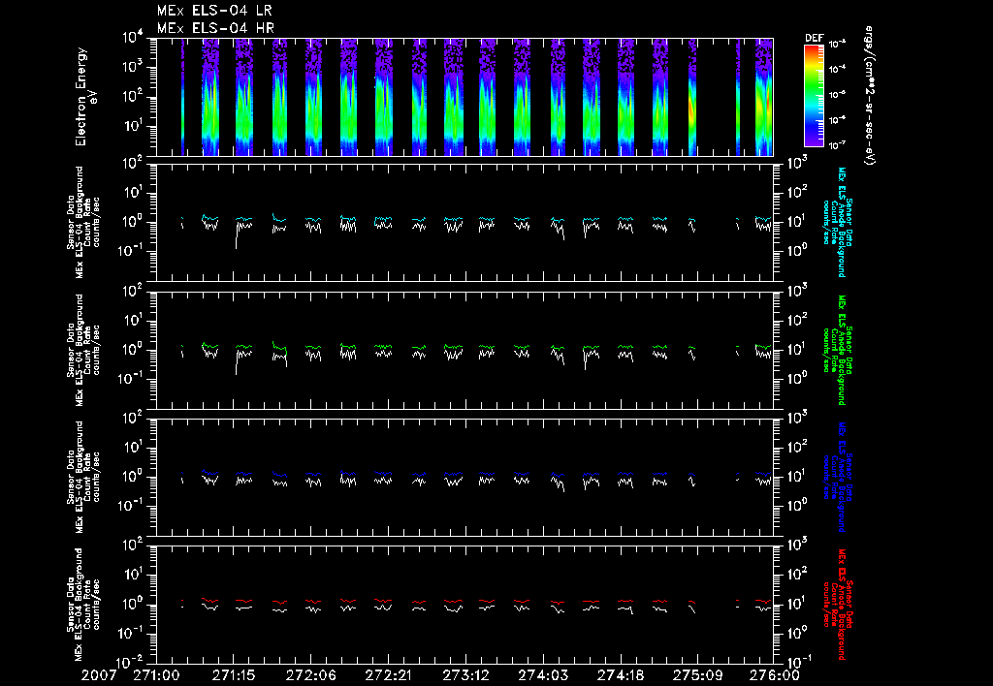The height and width of the screenshot is (686, 993).
Task: Click the green background count rate plot panel
Action: [x=464, y=350]
